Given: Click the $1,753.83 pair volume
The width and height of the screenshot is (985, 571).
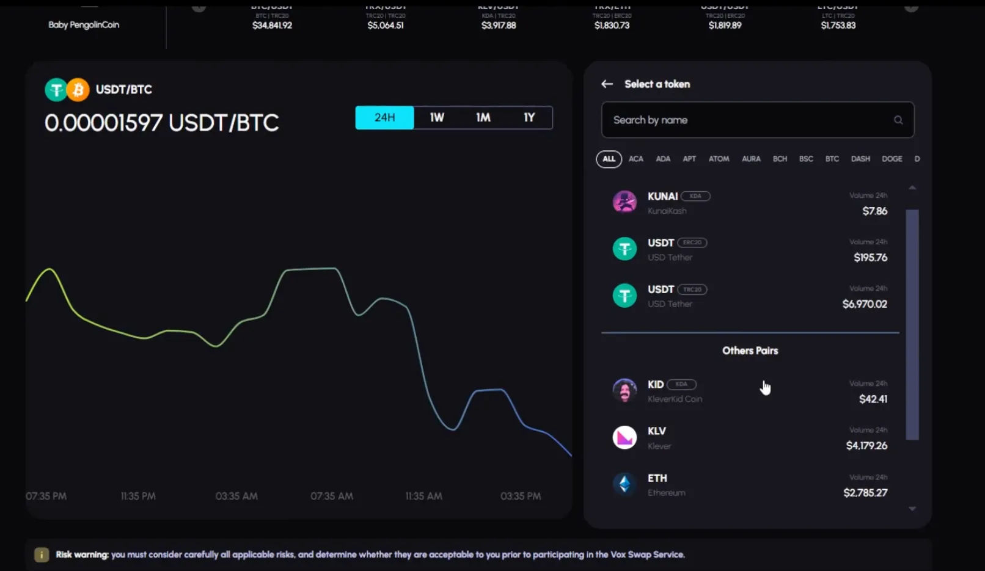Looking at the screenshot, I should (x=838, y=26).
